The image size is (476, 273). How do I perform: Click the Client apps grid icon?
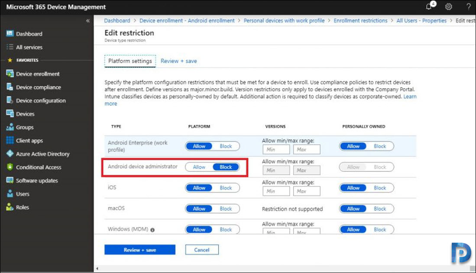tap(10, 141)
